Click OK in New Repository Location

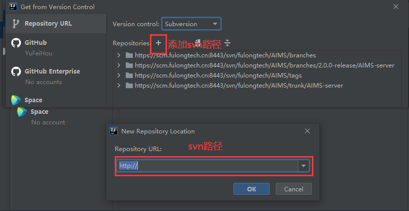click(x=252, y=189)
